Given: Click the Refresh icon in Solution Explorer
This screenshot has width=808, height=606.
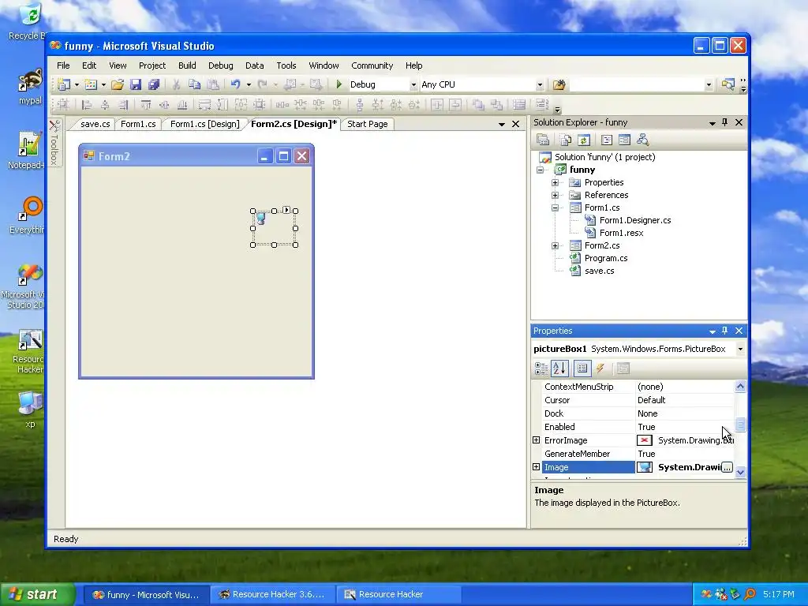Looking at the screenshot, I should point(583,140).
